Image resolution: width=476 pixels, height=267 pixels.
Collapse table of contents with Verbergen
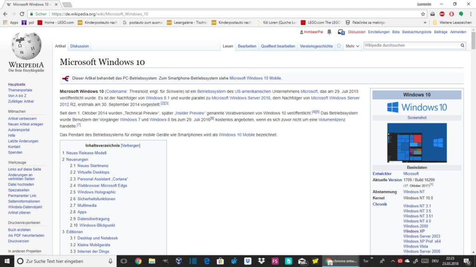click(131, 146)
